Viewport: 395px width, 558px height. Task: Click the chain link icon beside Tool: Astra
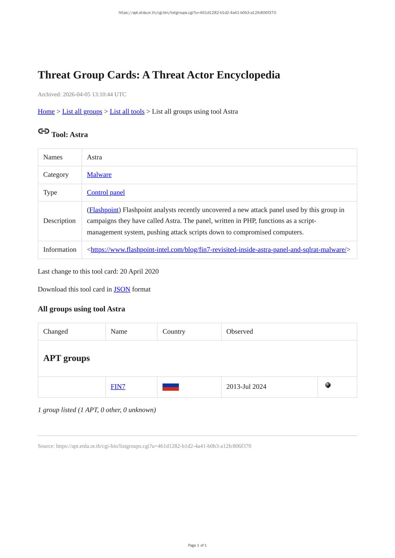coord(44,131)
